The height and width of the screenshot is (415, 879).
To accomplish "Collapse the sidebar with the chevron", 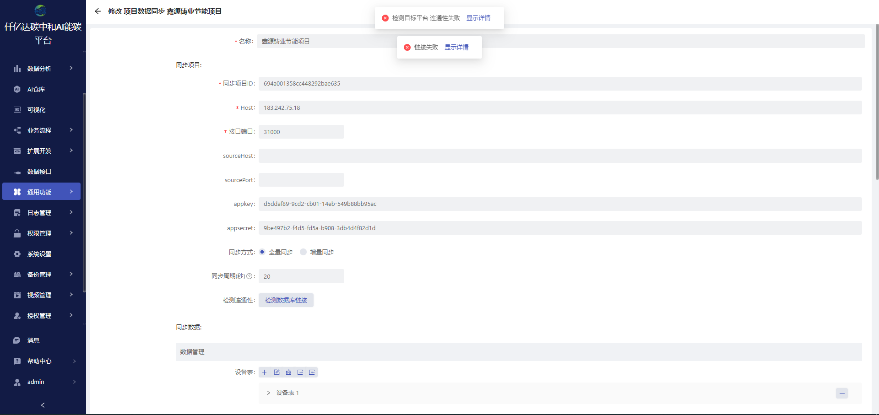I will point(43,405).
